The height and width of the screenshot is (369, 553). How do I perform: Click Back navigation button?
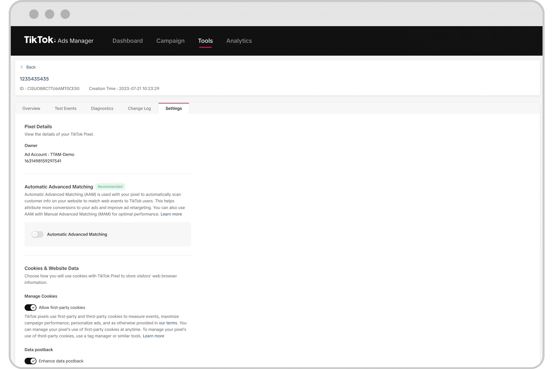(x=28, y=67)
